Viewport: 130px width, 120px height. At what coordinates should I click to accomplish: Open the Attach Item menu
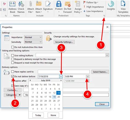(38, 7)
